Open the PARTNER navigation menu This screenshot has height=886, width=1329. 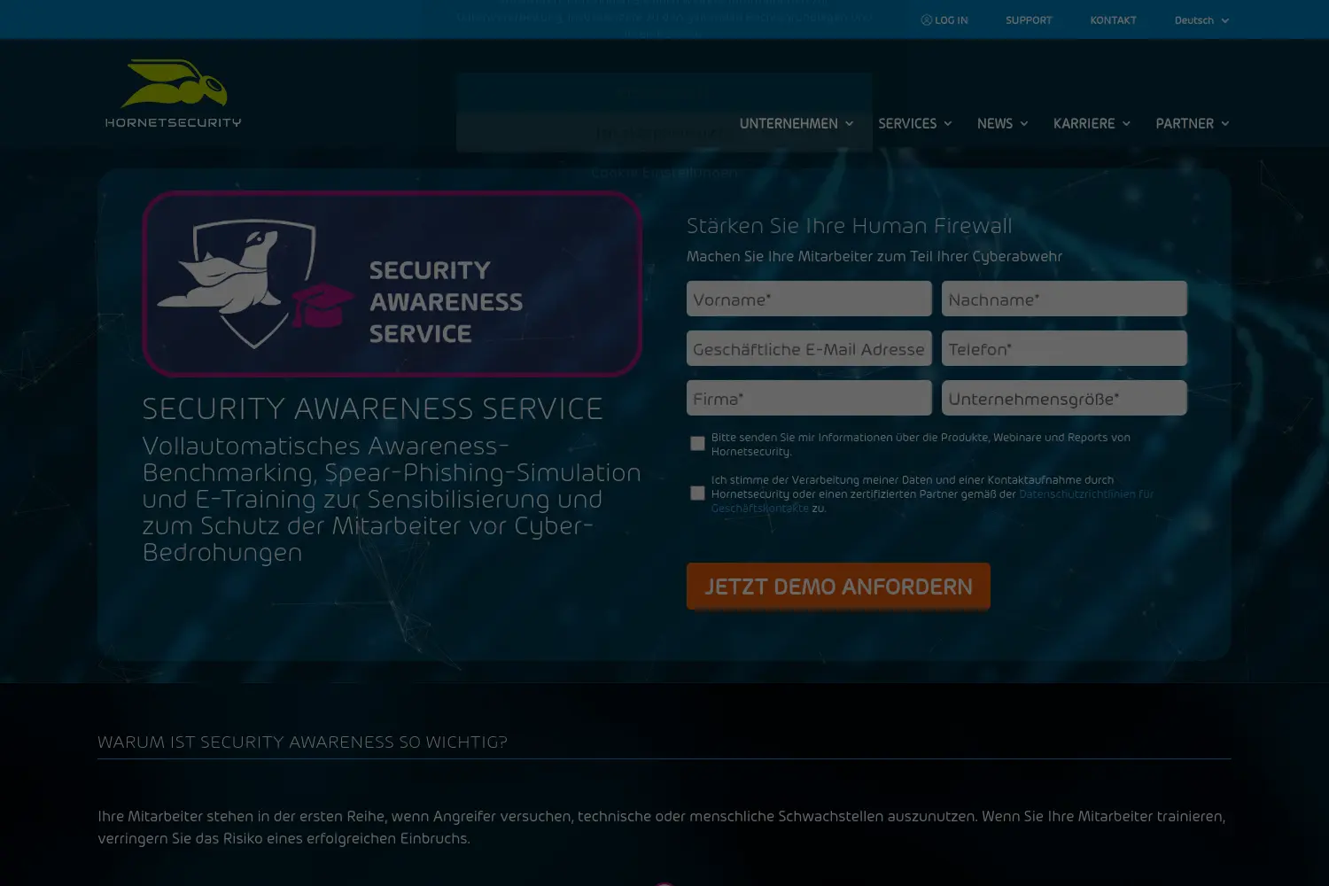[1193, 123]
